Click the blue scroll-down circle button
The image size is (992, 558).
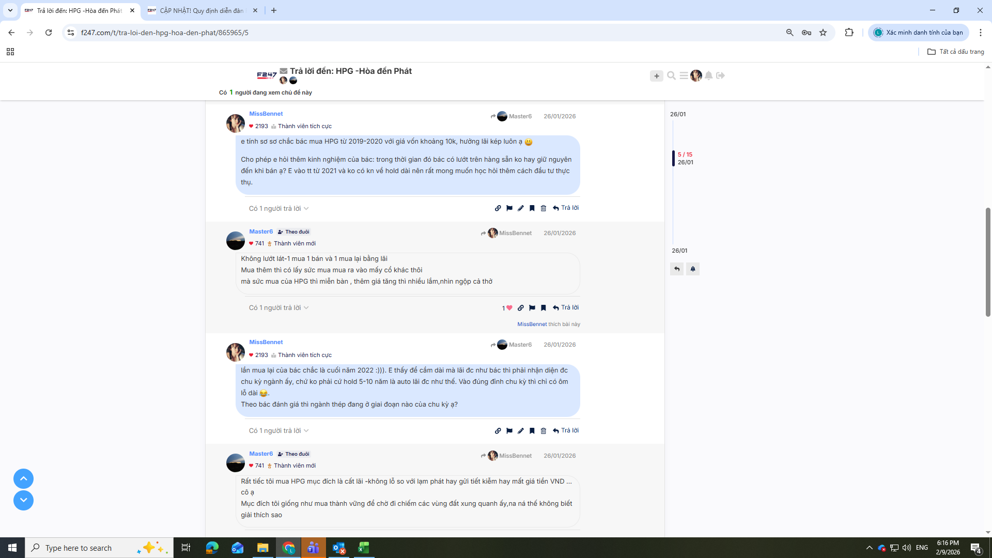point(23,500)
